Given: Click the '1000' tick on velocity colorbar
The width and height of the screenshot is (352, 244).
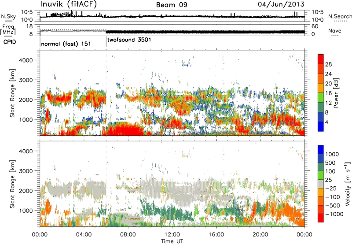Looking at the screenshot, I should pyautogui.click(x=332, y=154).
